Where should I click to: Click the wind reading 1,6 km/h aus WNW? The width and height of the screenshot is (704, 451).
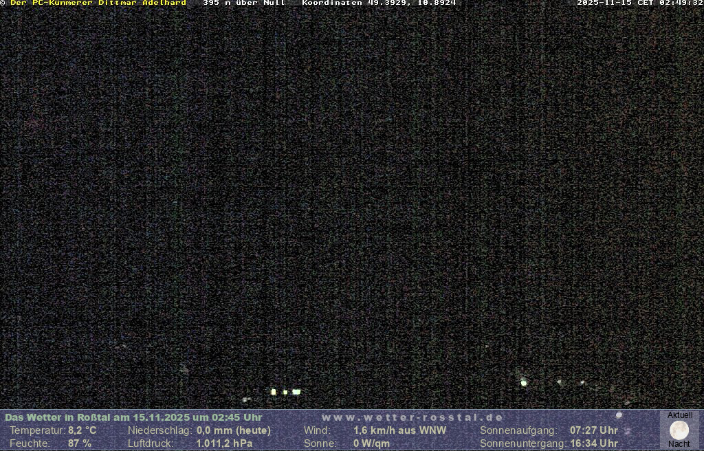[x=399, y=430]
